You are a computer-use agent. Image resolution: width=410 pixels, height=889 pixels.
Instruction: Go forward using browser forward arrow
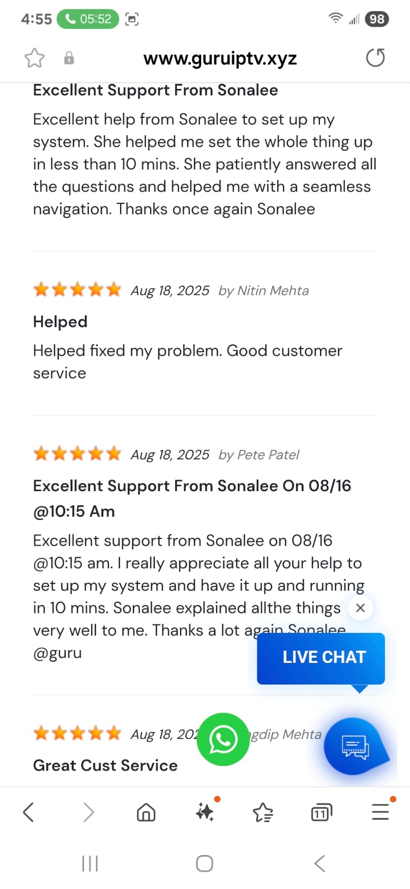[88, 812]
